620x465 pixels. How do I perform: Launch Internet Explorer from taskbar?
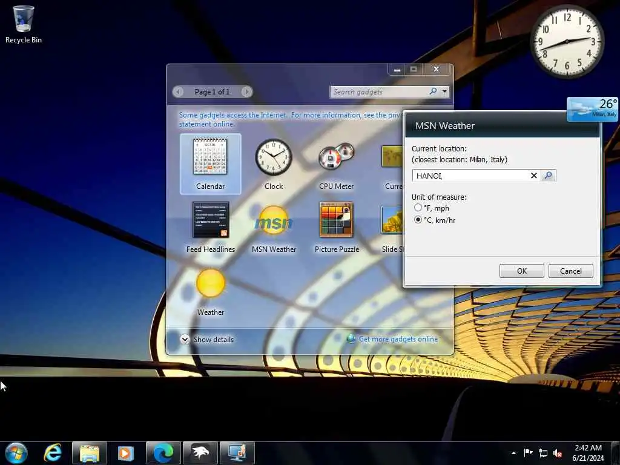pyautogui.click(x=53, y=453)
